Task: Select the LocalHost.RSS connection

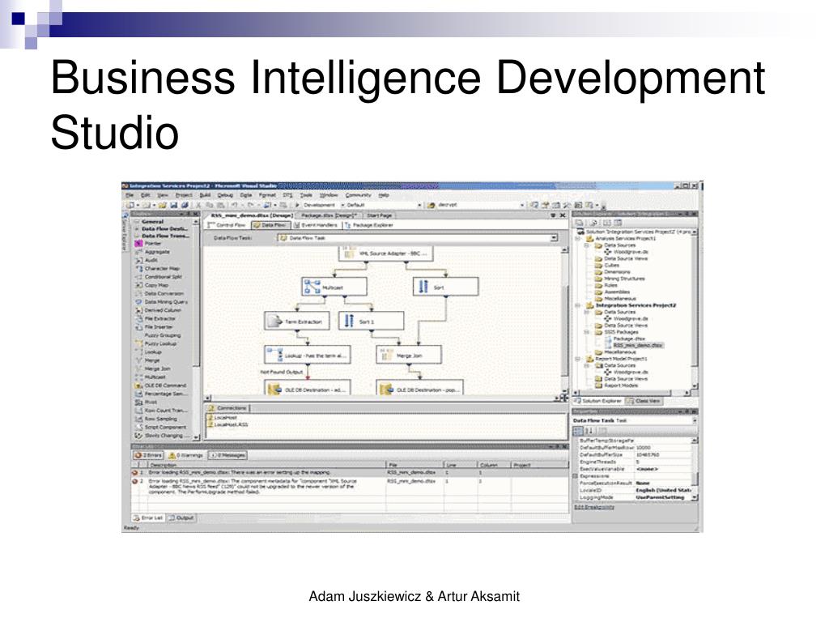Action: pos(228,424)
